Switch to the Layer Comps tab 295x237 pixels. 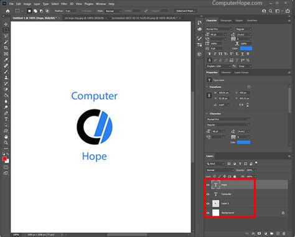[x=241, y=72]
